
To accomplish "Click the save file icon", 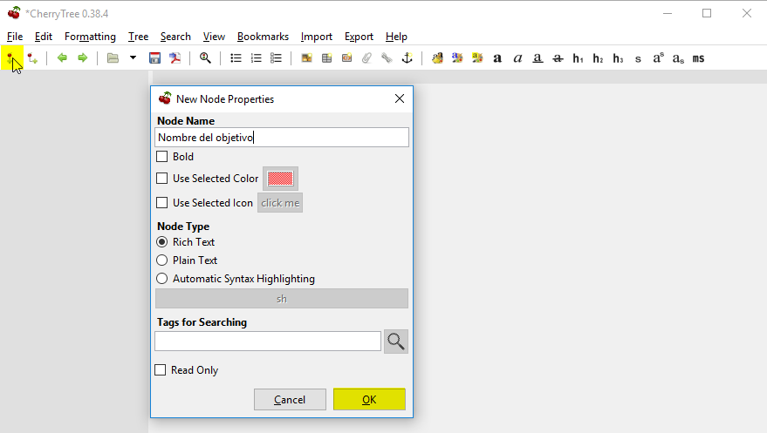I will 154,58.
